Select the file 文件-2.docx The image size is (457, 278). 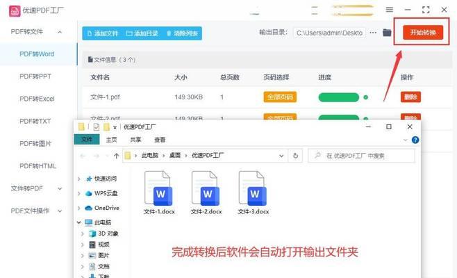click(206, 193)
